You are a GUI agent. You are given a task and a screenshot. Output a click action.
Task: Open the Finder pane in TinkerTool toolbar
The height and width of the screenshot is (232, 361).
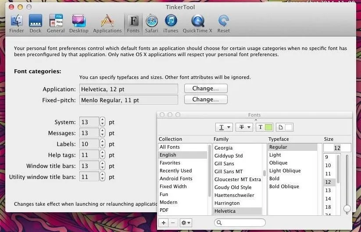point(17,24)
